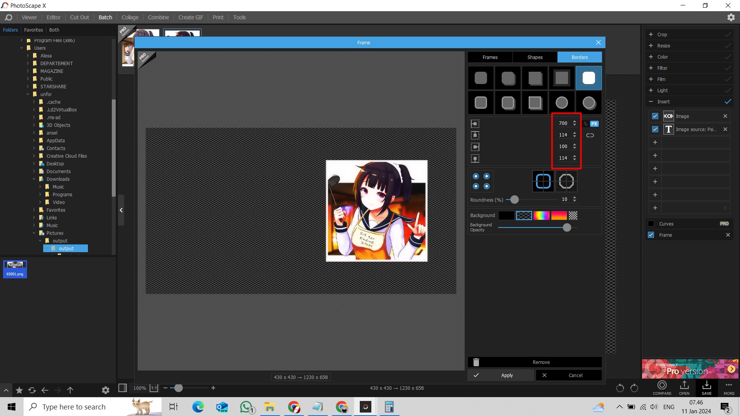Toggle the bottom-left corner radio dot
This screenshot has width=740, height=416.
[x=476, y=186]
